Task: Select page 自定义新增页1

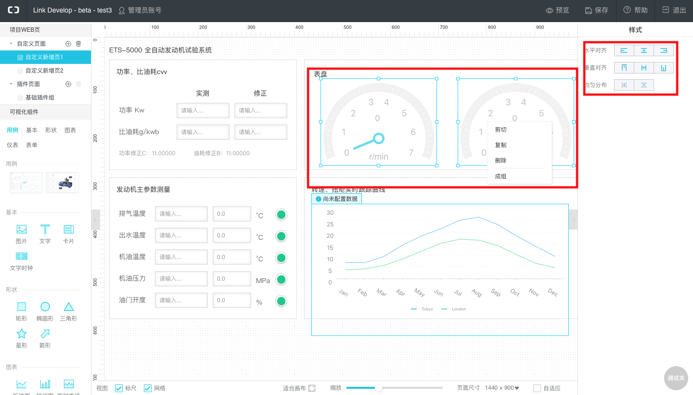Action: (45, 57)
